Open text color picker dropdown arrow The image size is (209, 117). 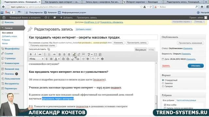59,59
